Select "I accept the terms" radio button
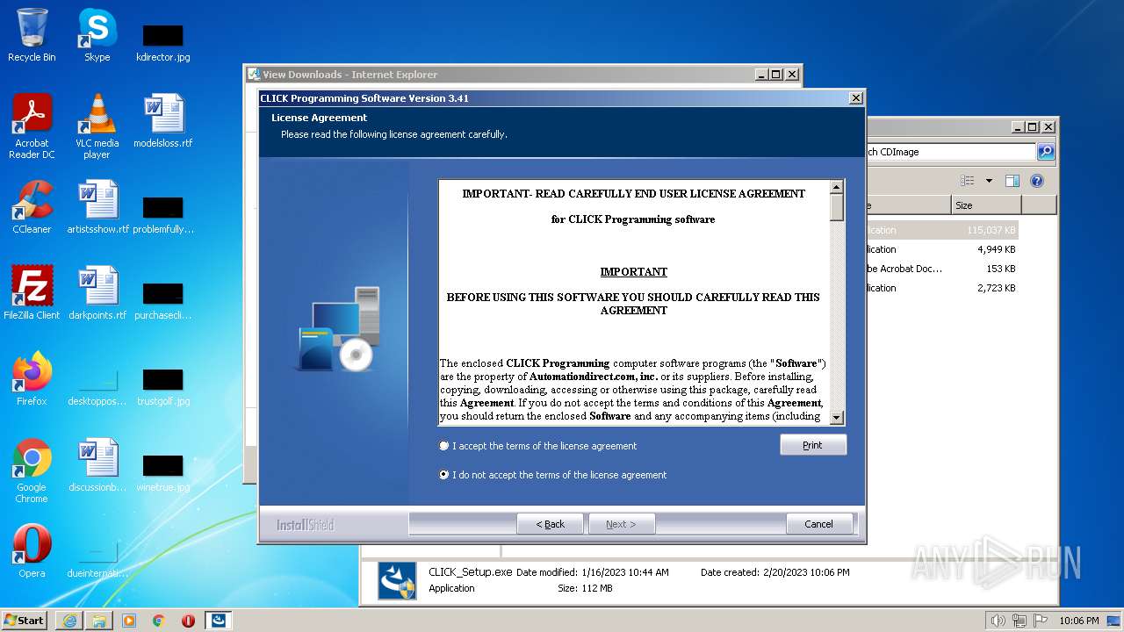Image resolution: width=1124 pixels, height=632 pixels. pos(444,446)
